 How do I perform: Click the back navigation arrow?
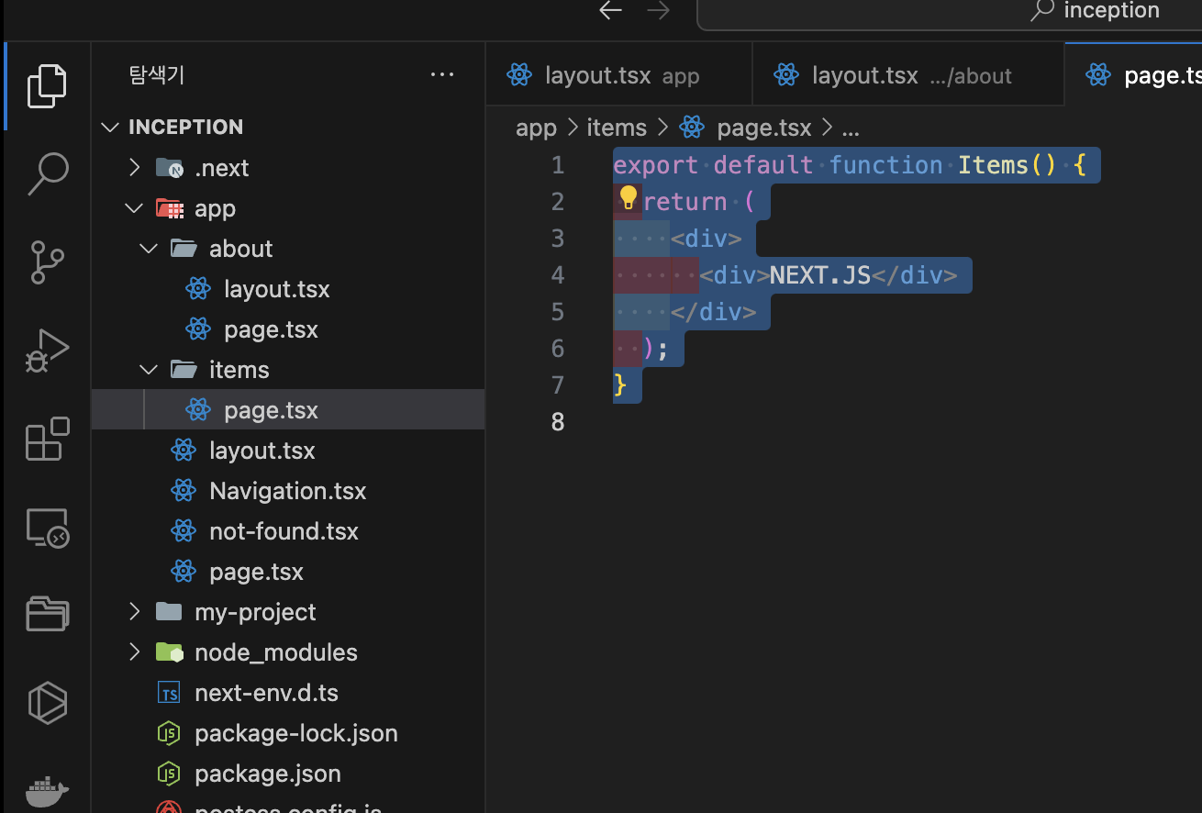(x=610, y=10)
